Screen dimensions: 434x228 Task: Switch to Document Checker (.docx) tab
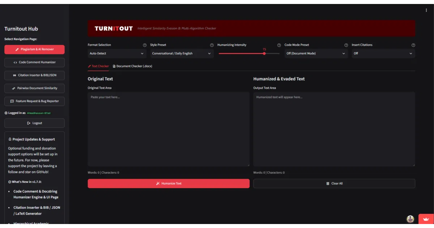click(x=132, y=66)
